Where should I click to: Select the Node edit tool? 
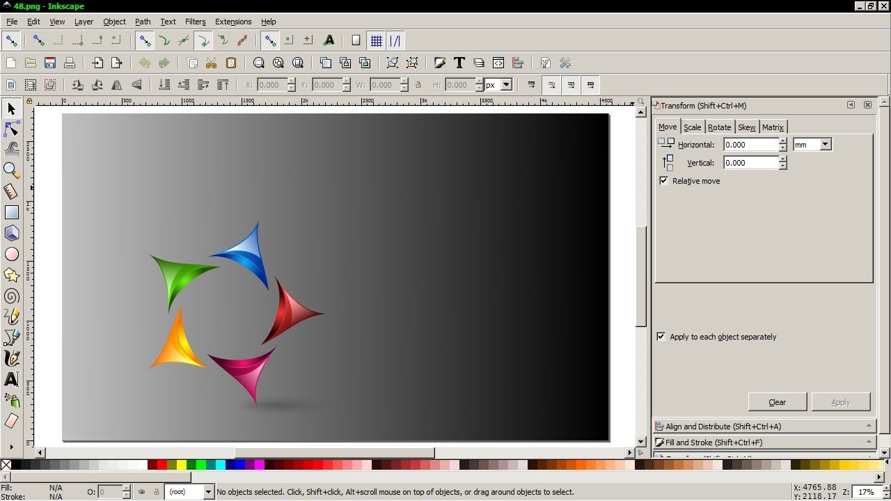11,129
